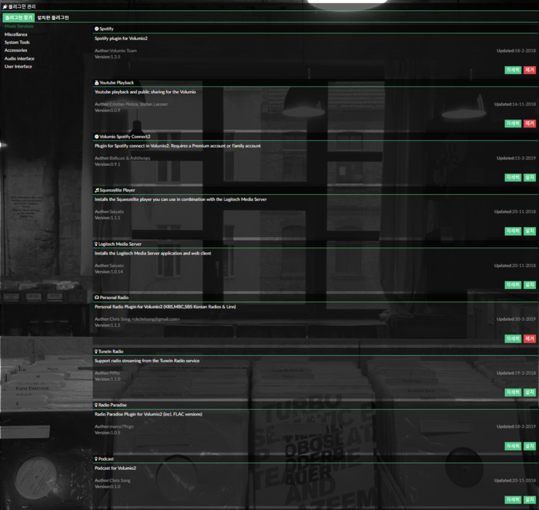539x510 pixels.
Task: Click the Youtube Playback plugin icon
Action: [x=97, y=83]
